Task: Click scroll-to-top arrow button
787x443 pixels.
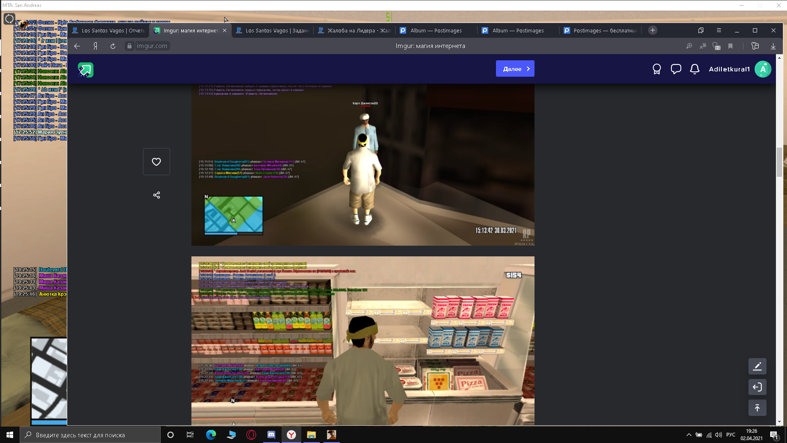Action: click(757, 408)
